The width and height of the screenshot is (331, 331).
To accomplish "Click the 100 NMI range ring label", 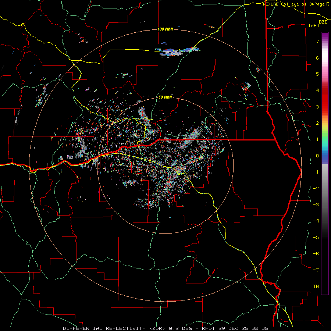I will (x=165, y=29).
